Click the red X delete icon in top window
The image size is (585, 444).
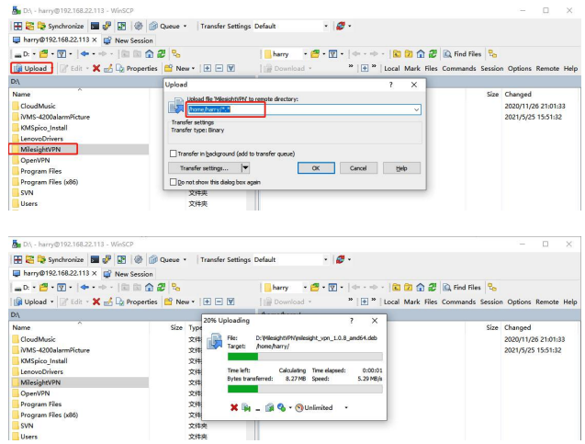tap(96, 68)
